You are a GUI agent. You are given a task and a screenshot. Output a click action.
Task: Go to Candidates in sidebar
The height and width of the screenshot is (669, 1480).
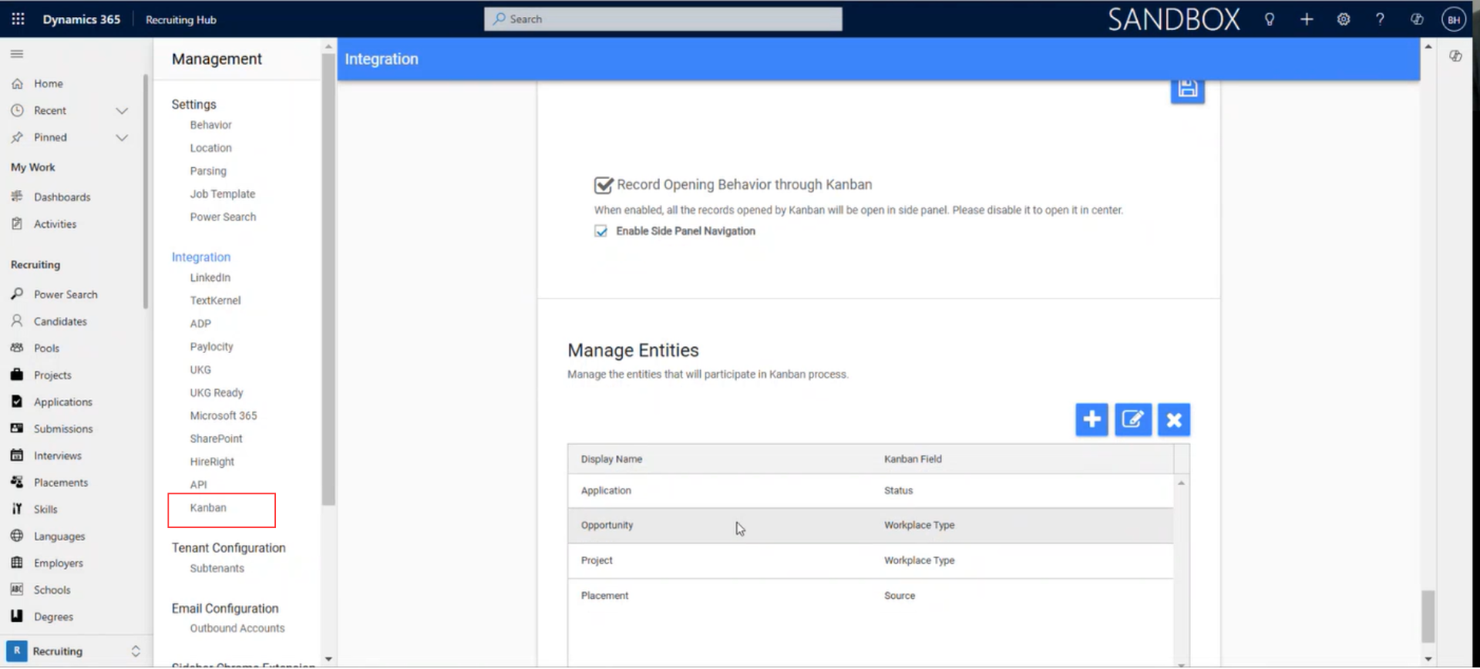(60, 321)
